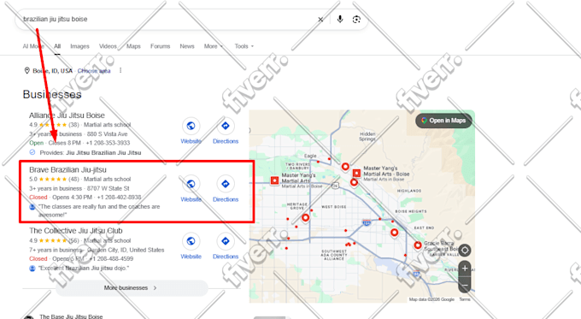
Task: Switch to Images tab
Action: pos(79,46)
